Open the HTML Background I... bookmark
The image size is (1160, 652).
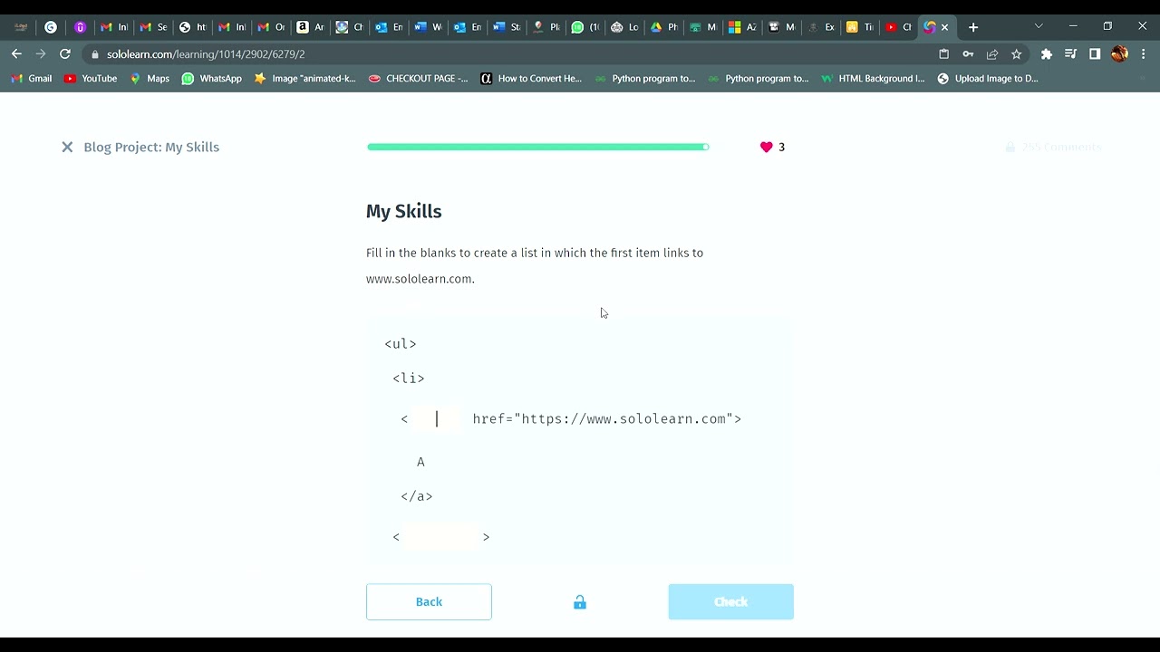coord(873,79)
